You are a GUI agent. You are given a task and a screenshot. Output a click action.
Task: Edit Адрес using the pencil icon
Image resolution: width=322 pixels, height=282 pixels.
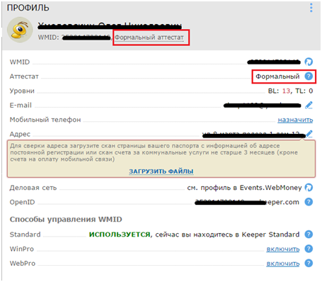click(x=309, y=134)
